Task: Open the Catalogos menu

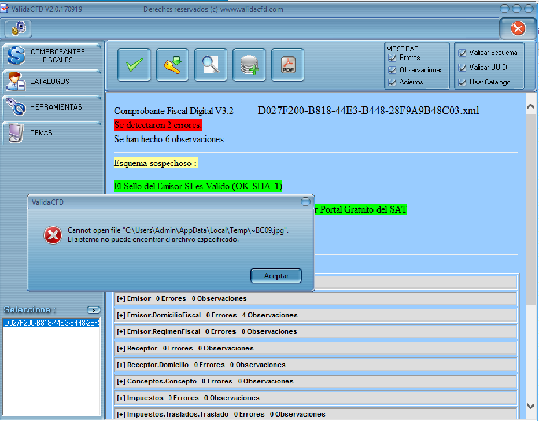Action: 51,82
